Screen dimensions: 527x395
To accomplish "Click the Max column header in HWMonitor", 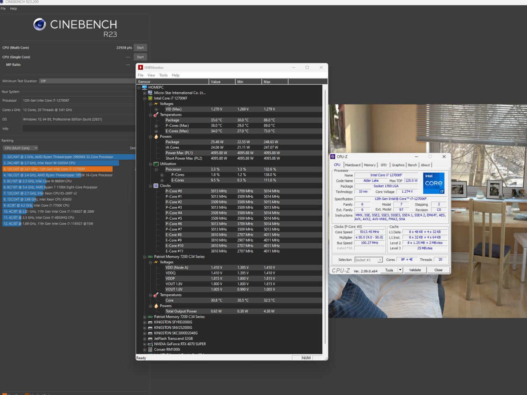I will tap(275, 81).
